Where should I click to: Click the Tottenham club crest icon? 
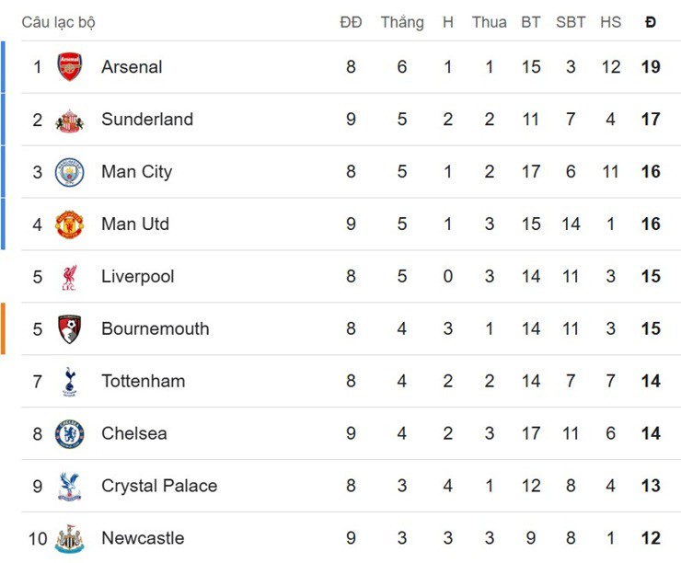[x=70, y=382]
